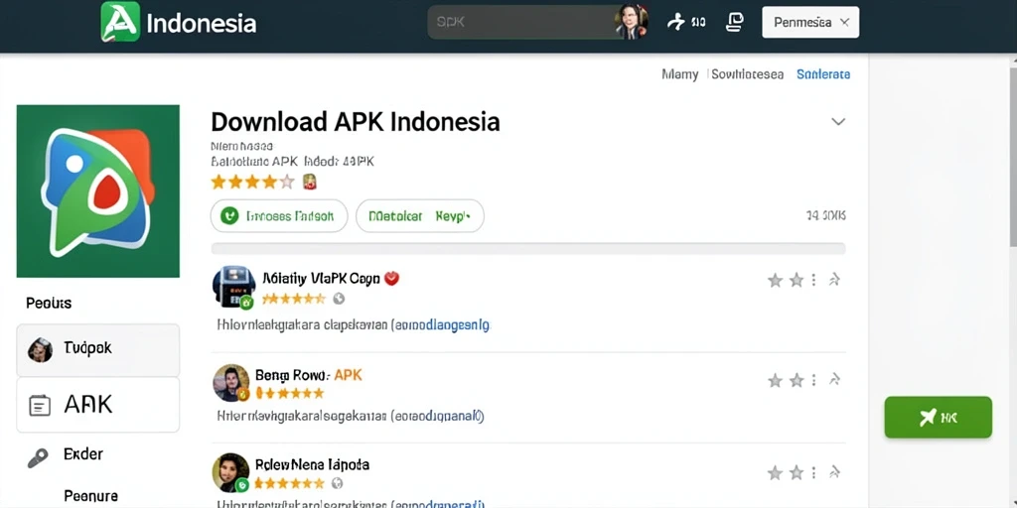The height and width of the screenshot is (508, 1017).
Task: Click red heart next to Nolatiy VlaPK Cogn
Action: tap(391, 278)
